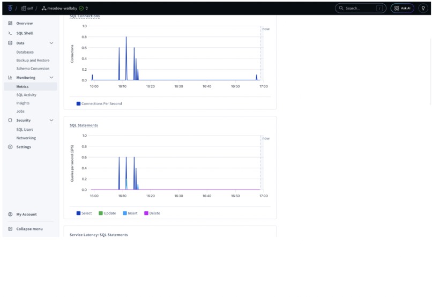
Task: Collapse the Security section chevron
Action: click(x=51, y=121)
